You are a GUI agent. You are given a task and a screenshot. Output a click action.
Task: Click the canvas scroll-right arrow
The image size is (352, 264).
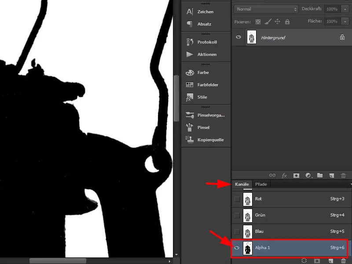click(169, 261)
